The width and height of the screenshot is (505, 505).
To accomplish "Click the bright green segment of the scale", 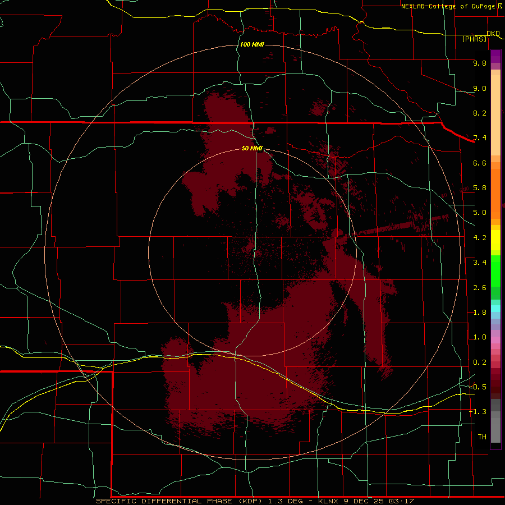I will point(495,271).
